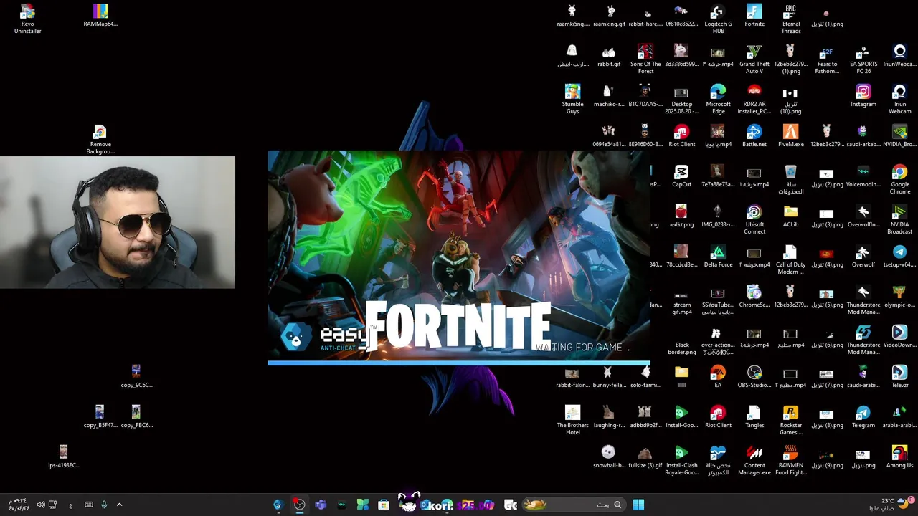The width and height of the screenshot is (918, 516).
Task: Open the Televzr desktop shortcut
Action: pos(900,377)
